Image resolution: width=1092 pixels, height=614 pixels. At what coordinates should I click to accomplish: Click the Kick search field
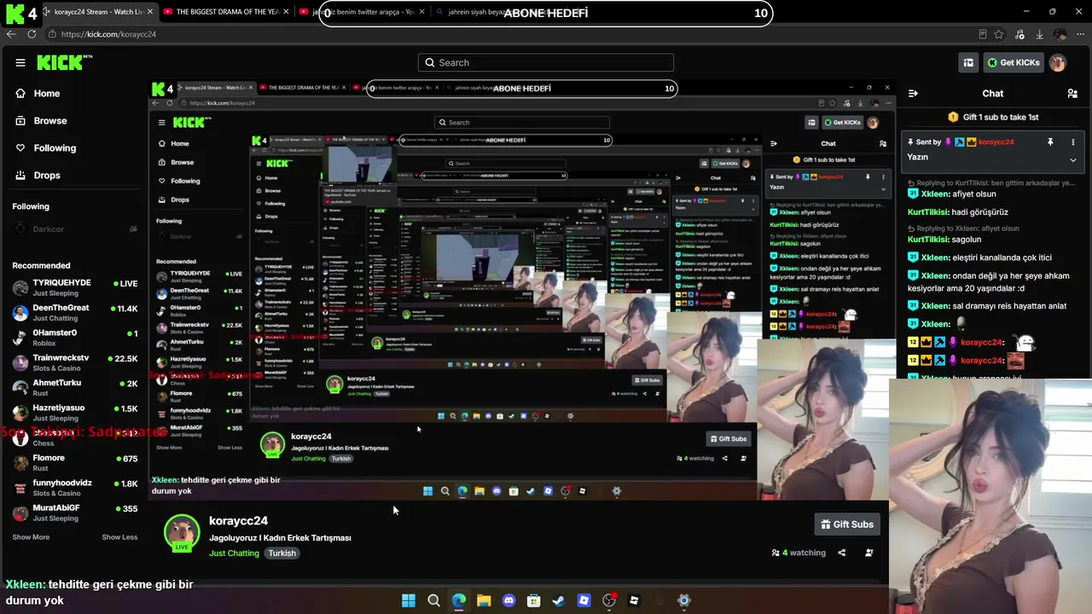click(x=546, y=62)
